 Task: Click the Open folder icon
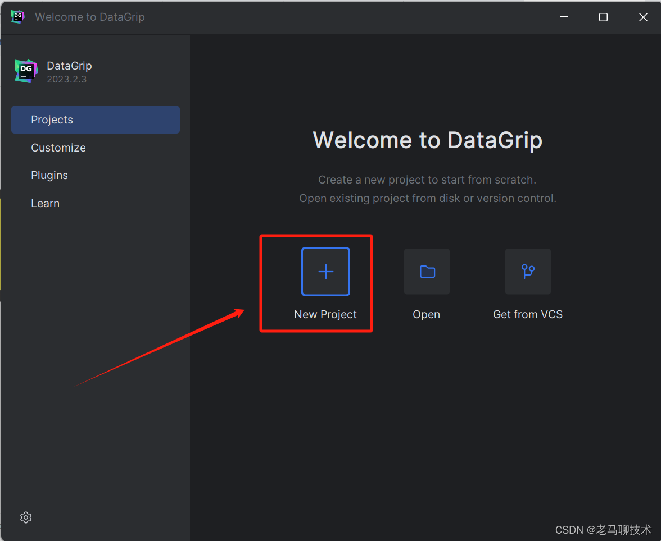[x=427, y=272]
